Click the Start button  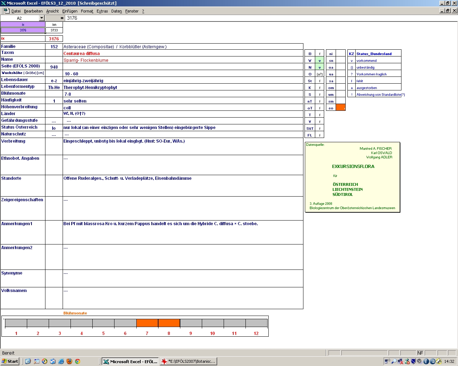(10, 361)
